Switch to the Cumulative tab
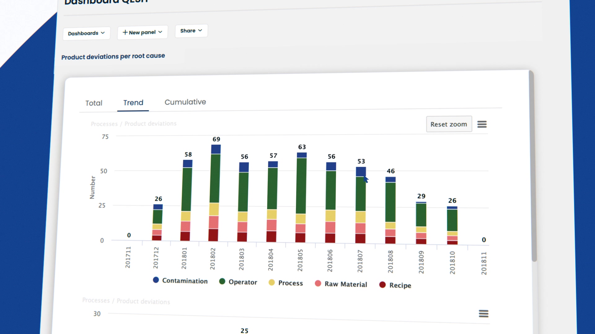This screenshot has height=334, width=595. 185,102
